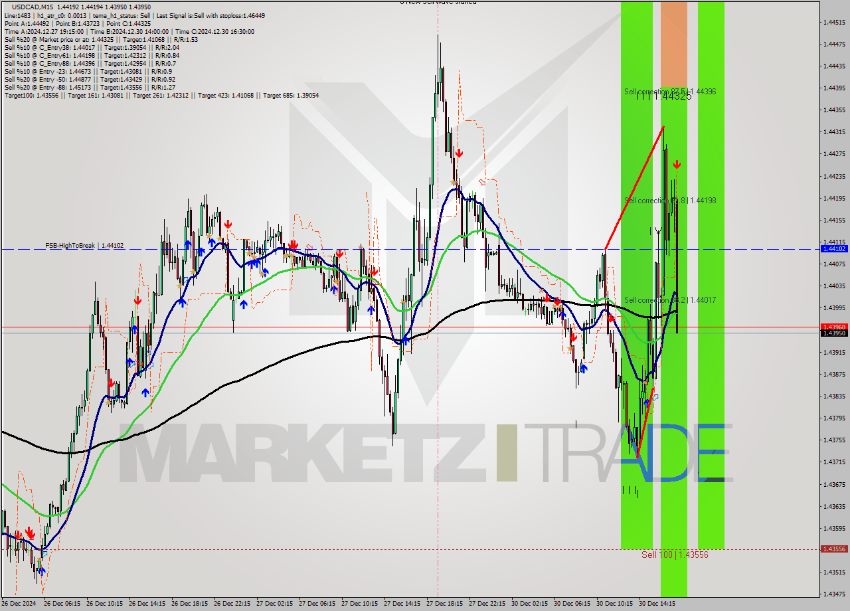The image size is (850, 611).
Task: Click the '30 Dec 06:15' time axis label
Action: (572, 604)
